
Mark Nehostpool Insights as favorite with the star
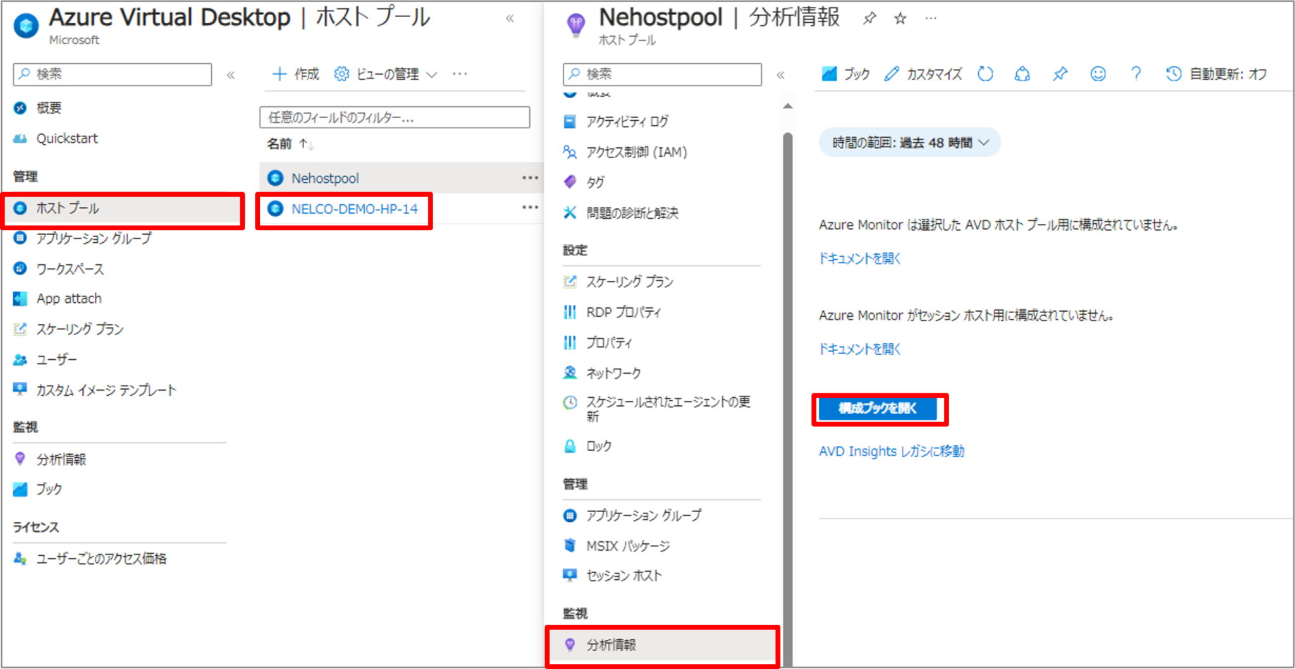[899, 18]
